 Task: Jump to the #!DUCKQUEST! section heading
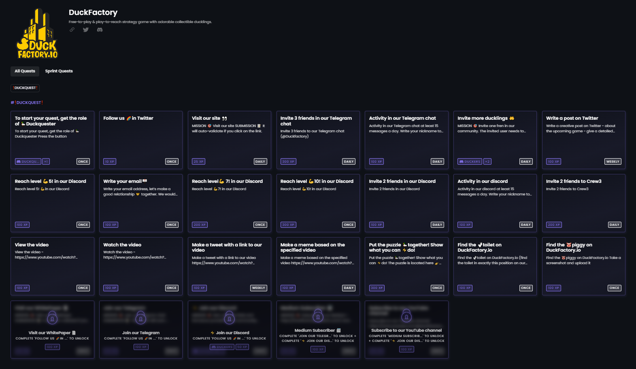pos(27,103)
